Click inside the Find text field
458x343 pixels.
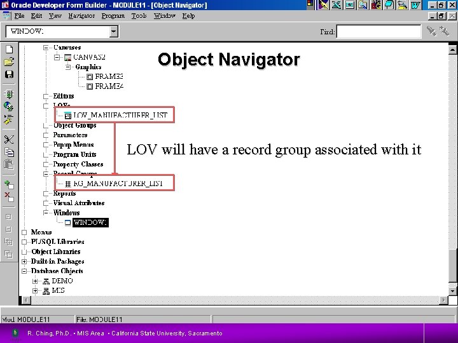pos(378,32)
